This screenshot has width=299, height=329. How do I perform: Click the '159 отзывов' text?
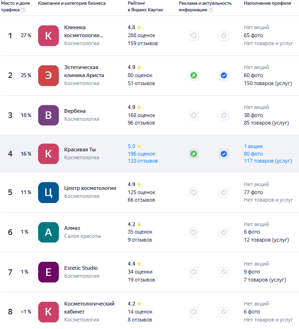click(143, 43)
